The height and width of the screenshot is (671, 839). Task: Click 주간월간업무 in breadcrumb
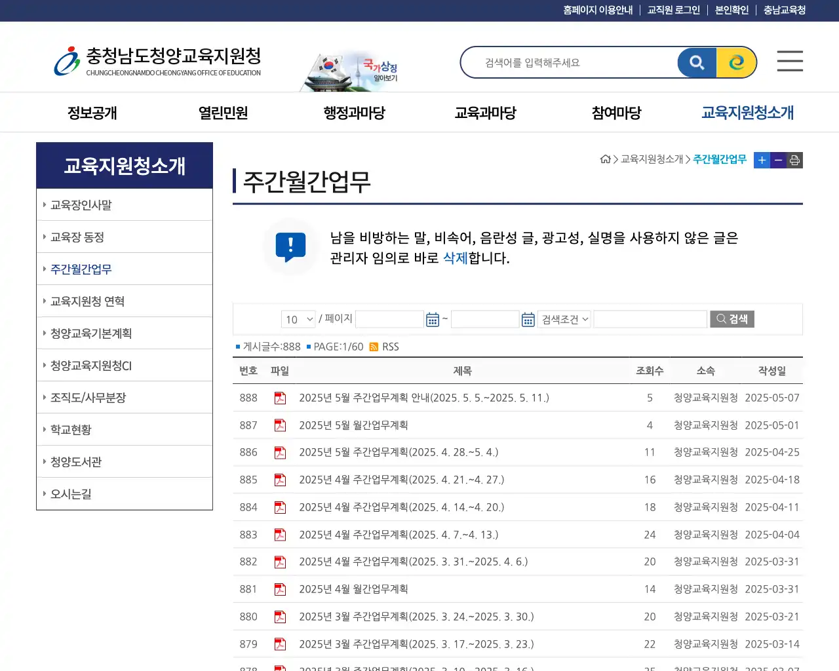[x=720, y=159]
